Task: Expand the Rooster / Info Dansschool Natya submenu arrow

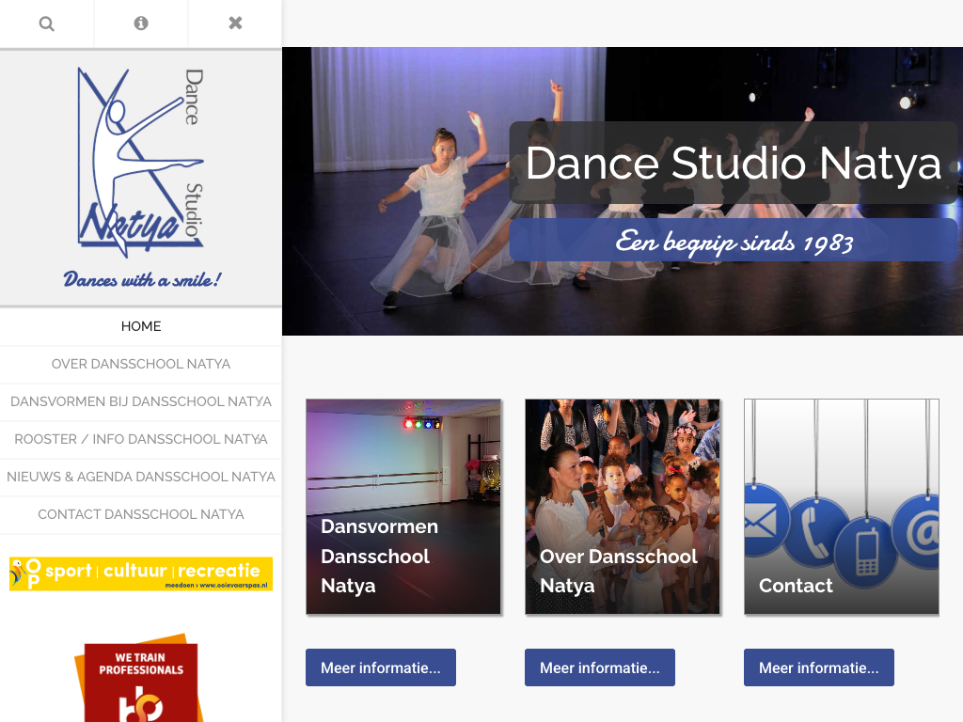Action: pos(260,440)
